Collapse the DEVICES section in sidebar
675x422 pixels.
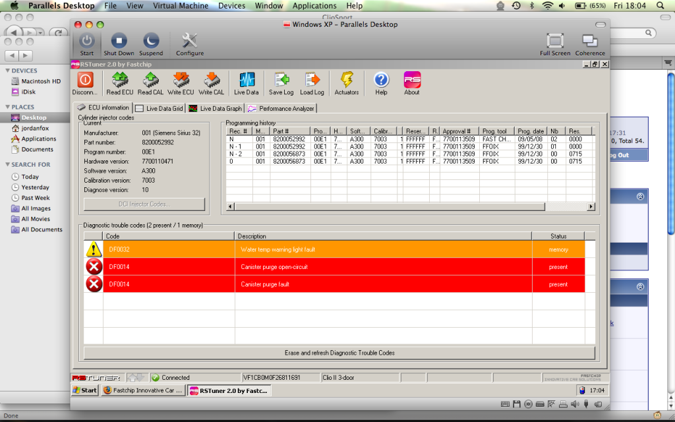[7, 71]
